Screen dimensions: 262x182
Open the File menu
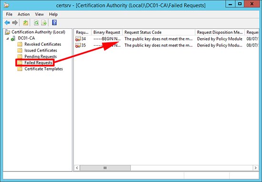(x=9, y=14)
